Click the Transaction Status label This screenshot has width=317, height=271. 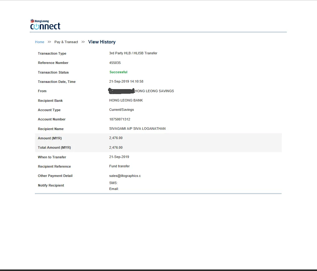click(x=53, y=72)
